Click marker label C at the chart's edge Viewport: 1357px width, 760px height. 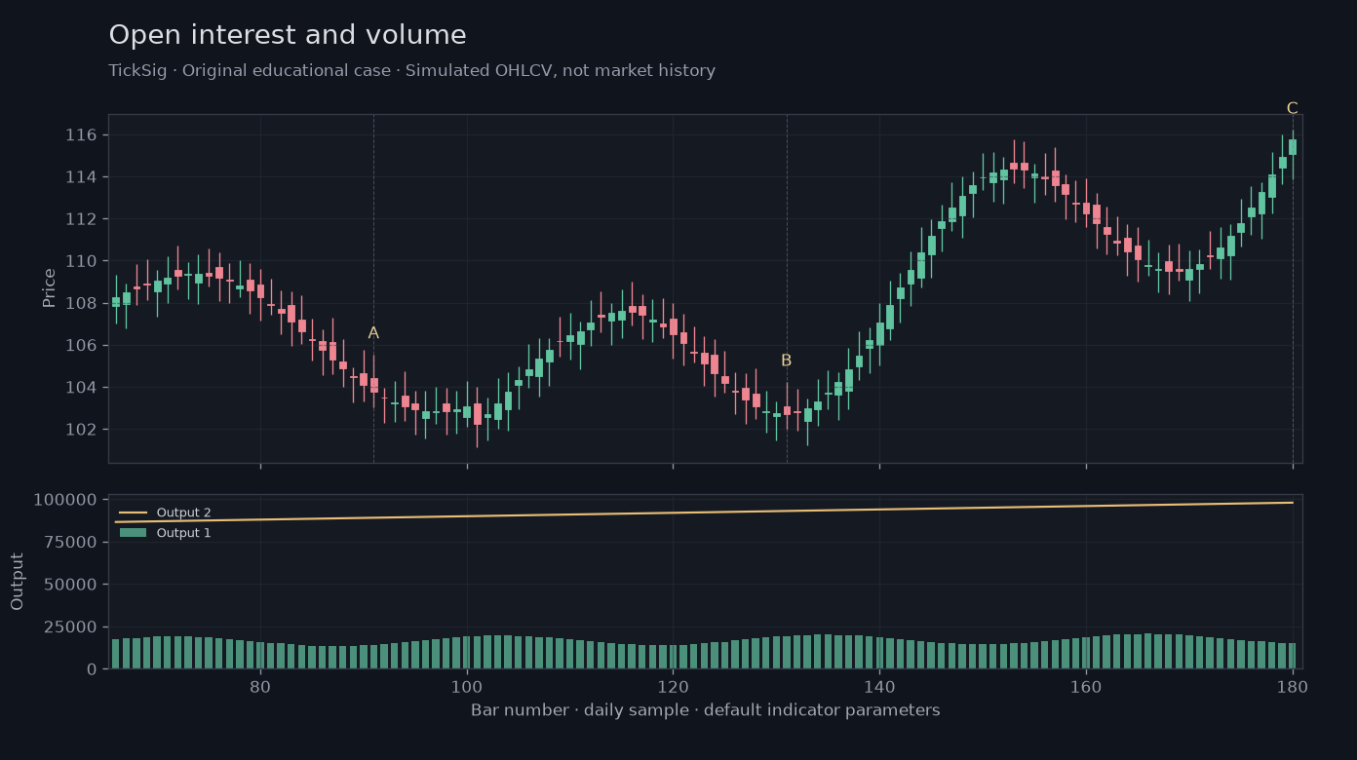pyautogui.click(x=1292, y=108)
